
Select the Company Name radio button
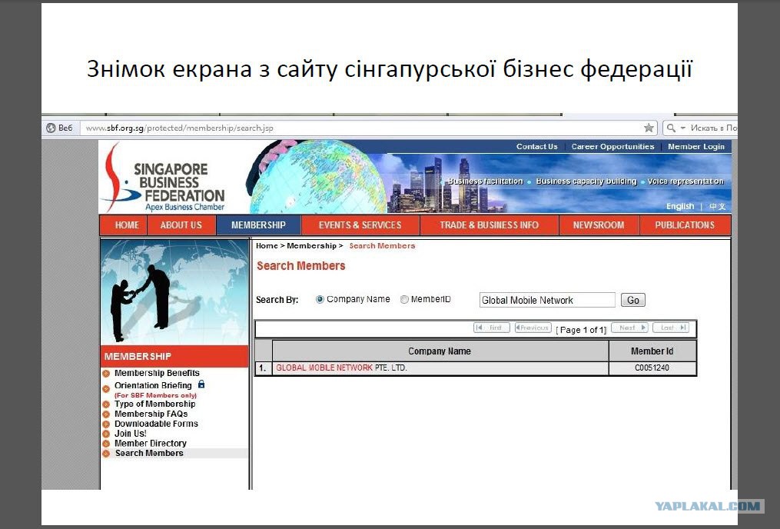point(320,300)
